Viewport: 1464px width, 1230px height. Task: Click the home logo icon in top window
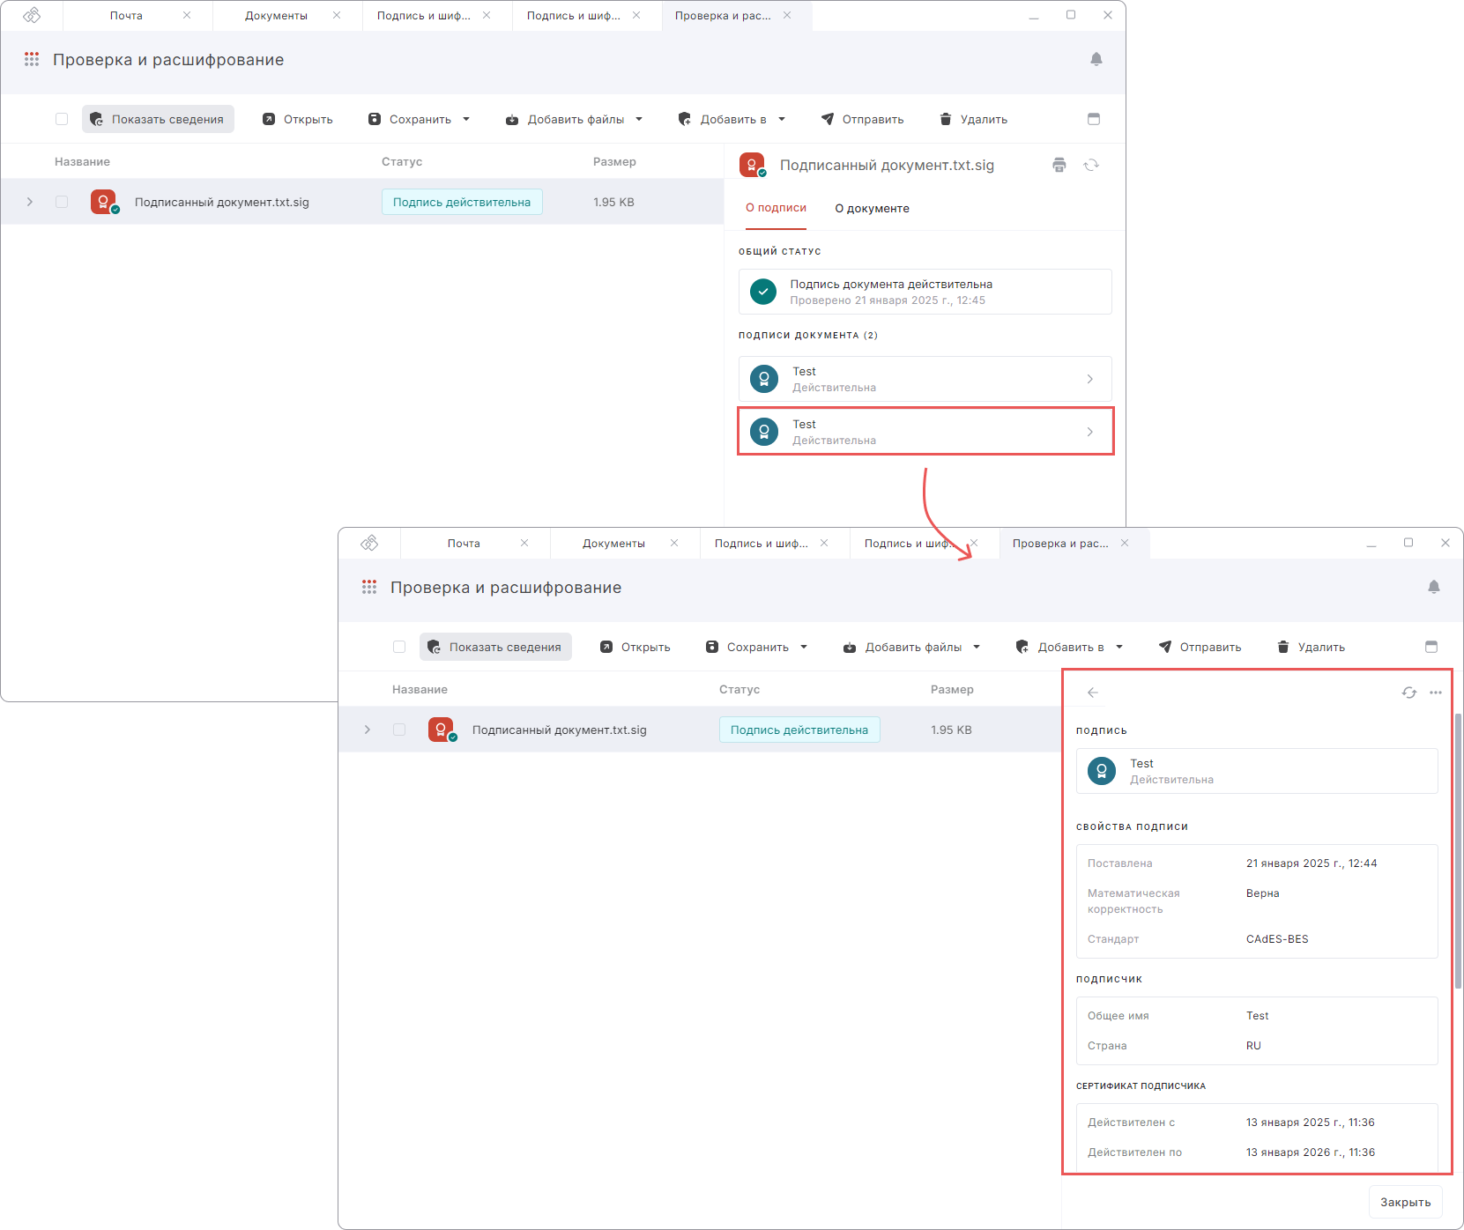click(32, 15)
